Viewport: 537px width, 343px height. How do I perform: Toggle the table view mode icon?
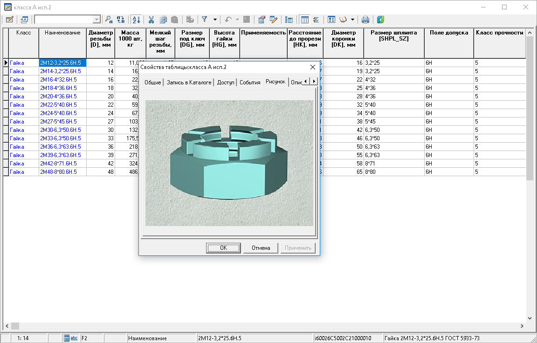coord(305,20)
